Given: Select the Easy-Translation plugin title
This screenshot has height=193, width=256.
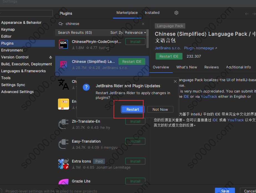Looking at the screenshot, I should 86,141.
